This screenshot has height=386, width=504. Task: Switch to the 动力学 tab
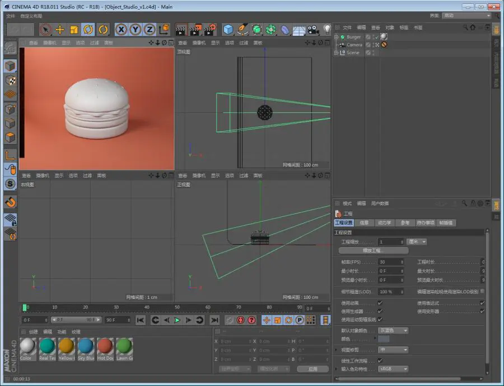coord(384,222)
